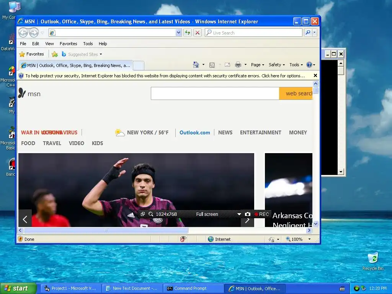Viewport: 392px width, 294px height.
Task: Expand the Suggested Sites dropdown
Action: (x=101, y=54)
